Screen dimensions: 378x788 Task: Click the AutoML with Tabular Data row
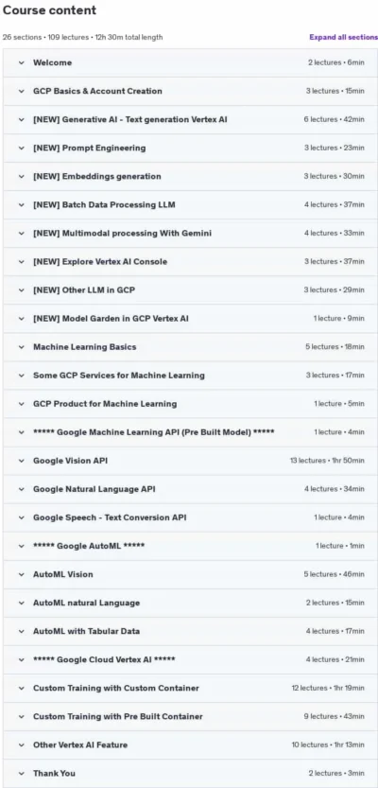point(191,631)
